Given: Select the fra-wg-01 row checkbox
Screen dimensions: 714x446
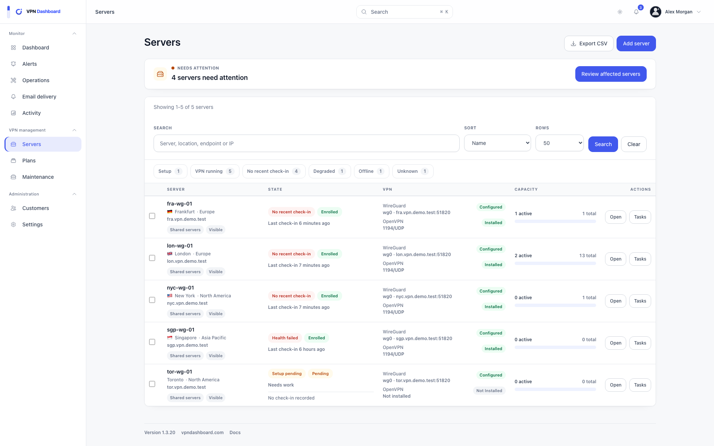Looking at the screenshot, I should click(152, 216).
